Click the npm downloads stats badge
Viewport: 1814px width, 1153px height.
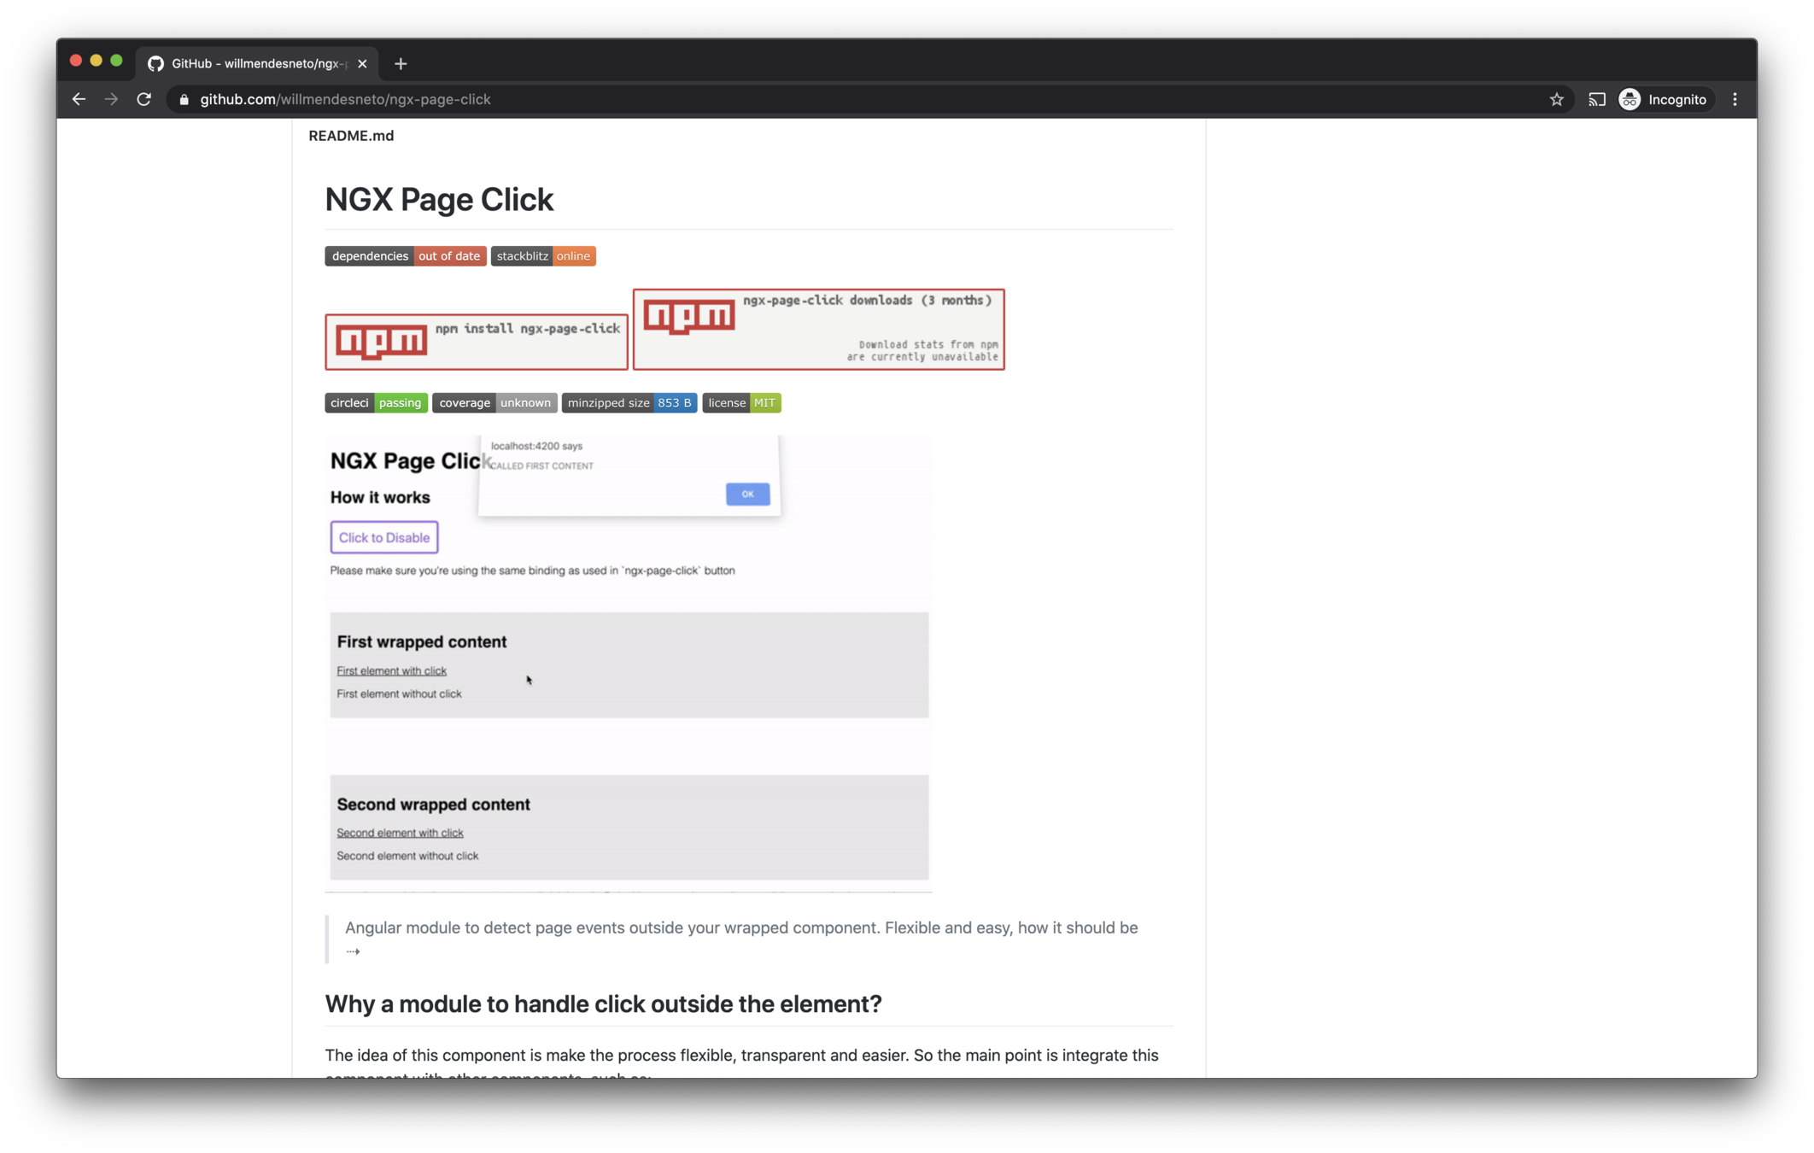click(x=818, y=330)
